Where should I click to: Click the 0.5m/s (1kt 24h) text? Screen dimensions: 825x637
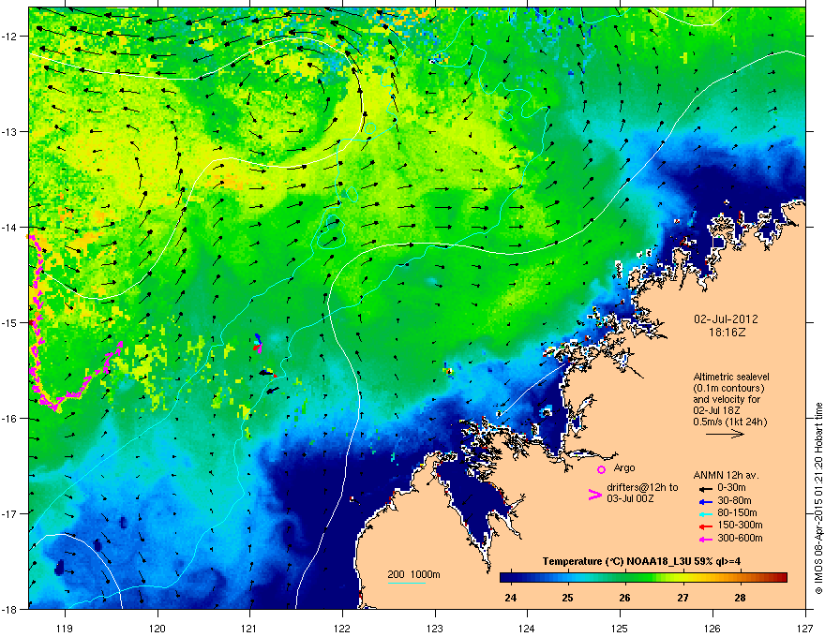[x=729, y=422]
